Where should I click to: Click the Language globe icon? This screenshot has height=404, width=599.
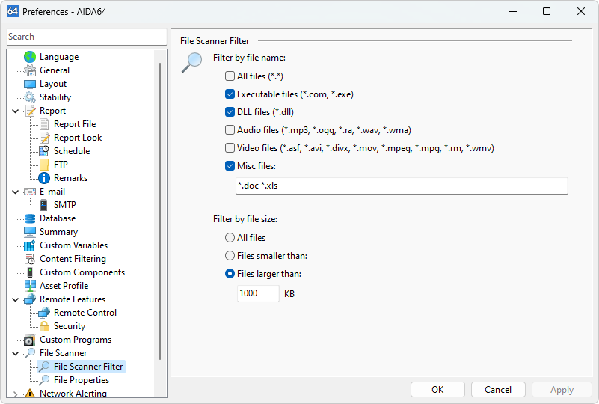pyautogui.click(x=30, y=57)
